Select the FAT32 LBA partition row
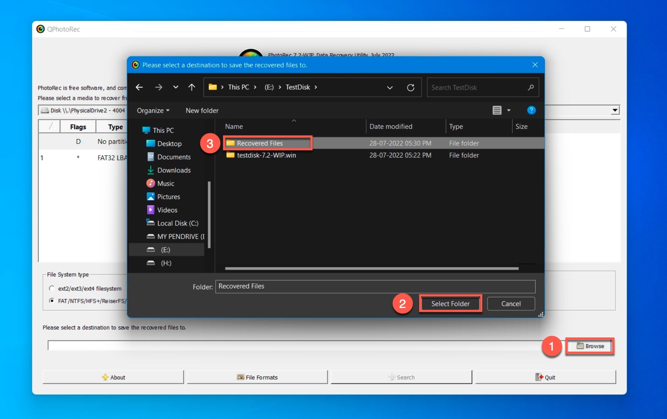 [x=83, y=158]
